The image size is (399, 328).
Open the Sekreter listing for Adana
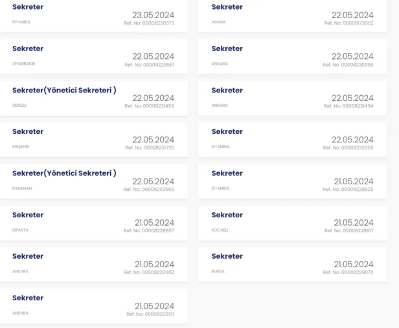pyautogui.click(x=227, y=7)
